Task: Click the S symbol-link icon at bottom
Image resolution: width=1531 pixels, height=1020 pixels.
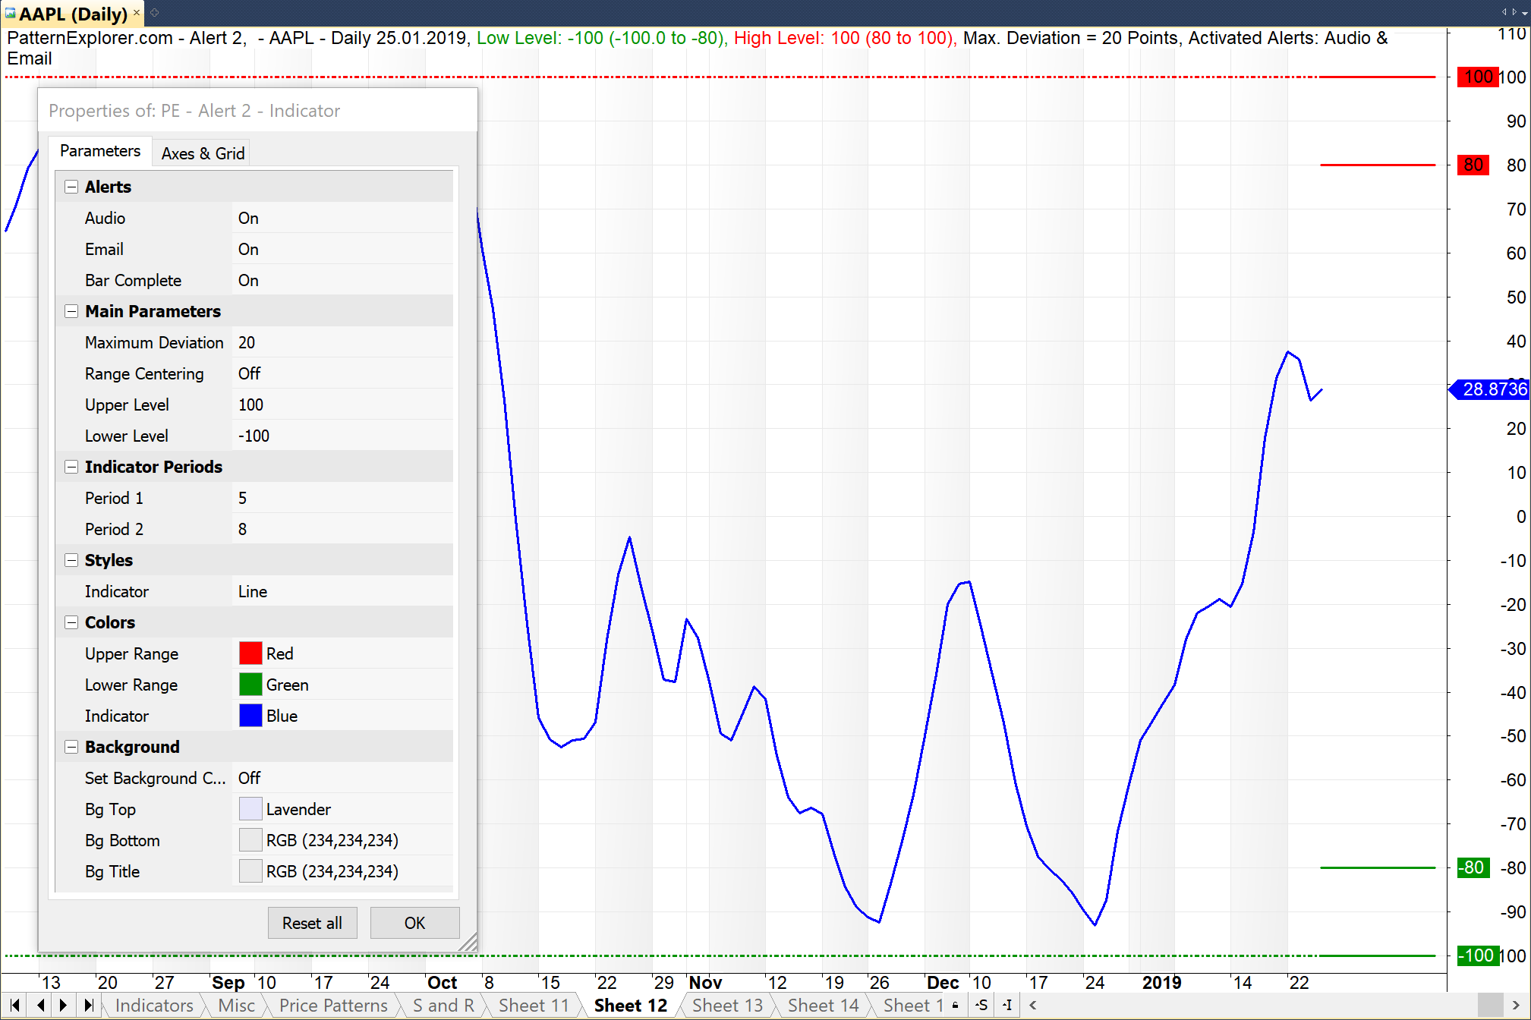Action: click(981, 1006)
